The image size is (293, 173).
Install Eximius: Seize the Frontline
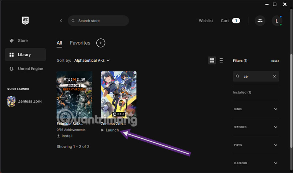tap(65, 136)
